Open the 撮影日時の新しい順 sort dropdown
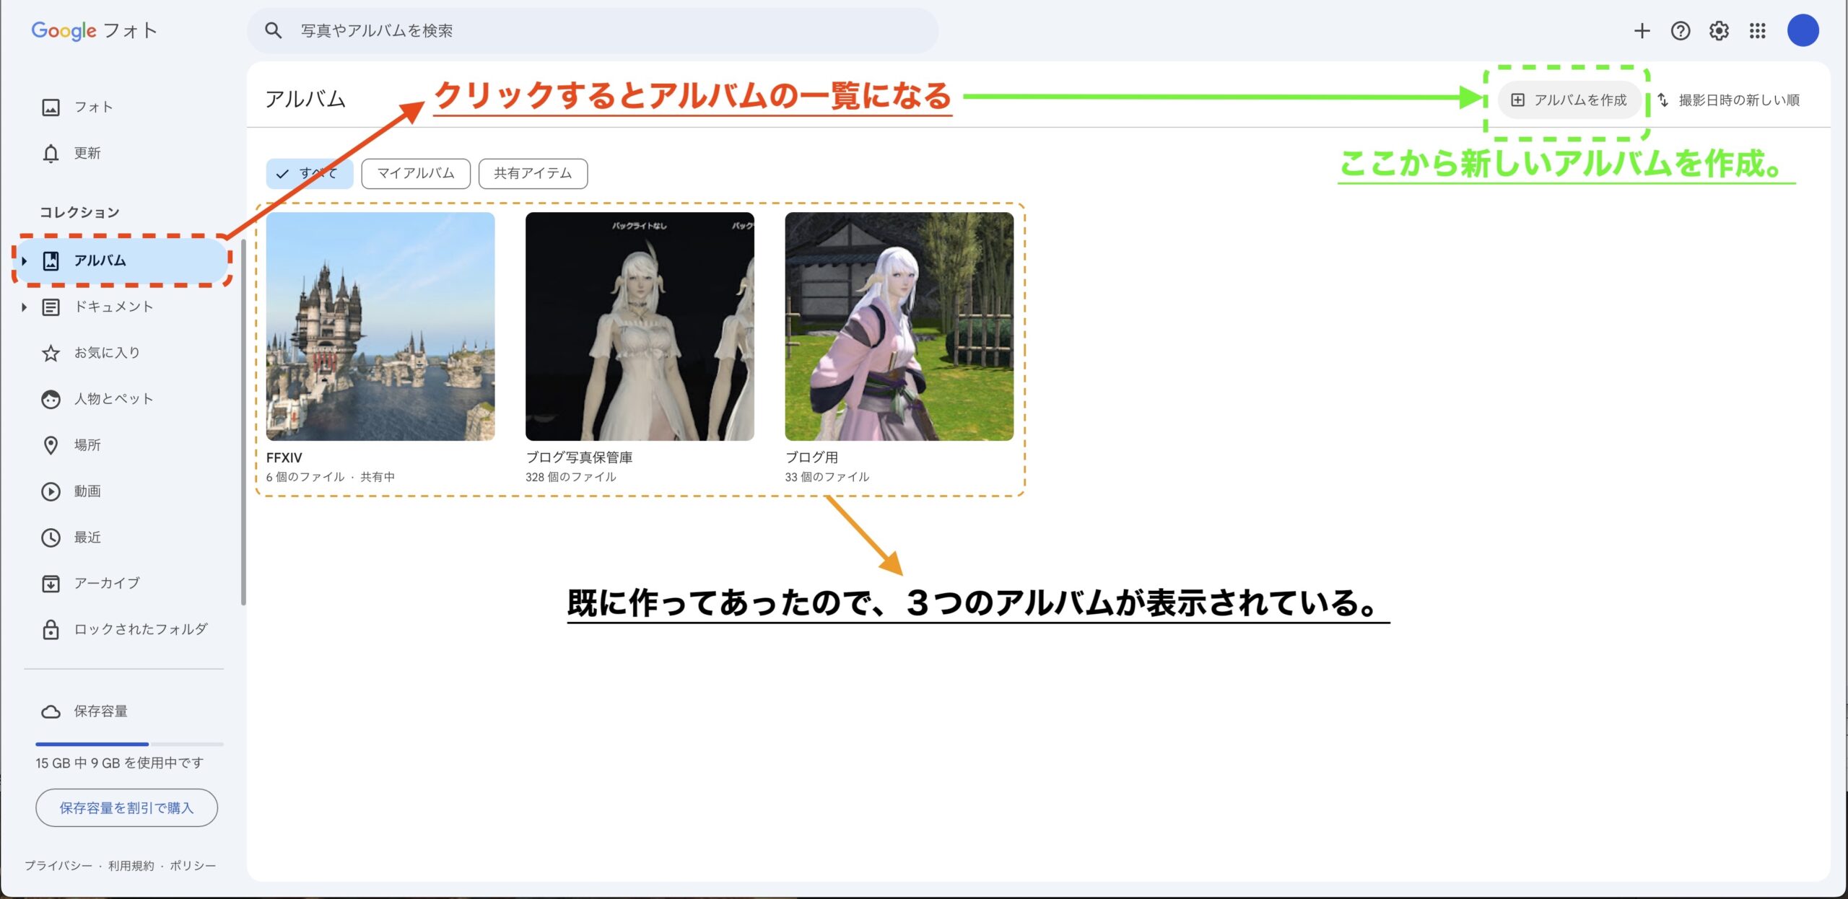The width and height of the screenshot is (1848, 899). tap(1730, 100)
